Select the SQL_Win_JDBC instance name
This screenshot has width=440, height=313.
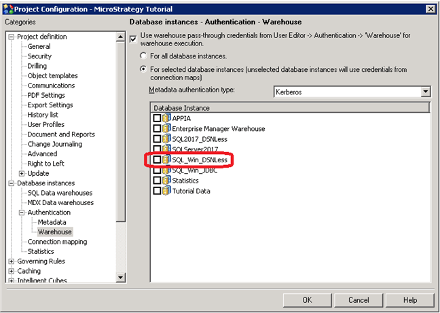click(x=195, y=170)
